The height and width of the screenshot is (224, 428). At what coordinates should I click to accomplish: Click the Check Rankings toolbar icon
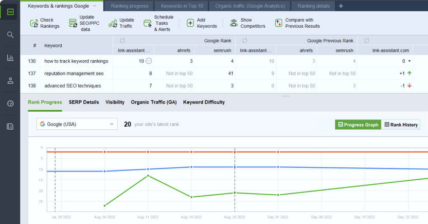coord(33,23)
